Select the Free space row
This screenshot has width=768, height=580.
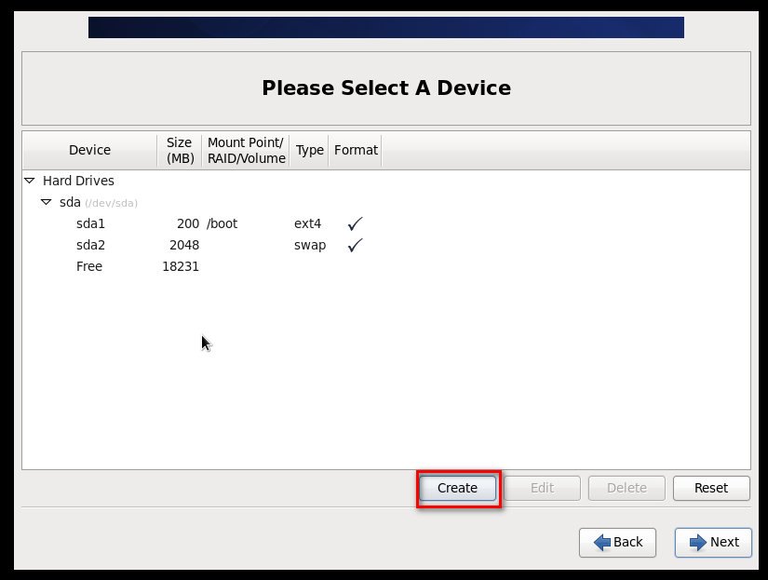[386, 266]
